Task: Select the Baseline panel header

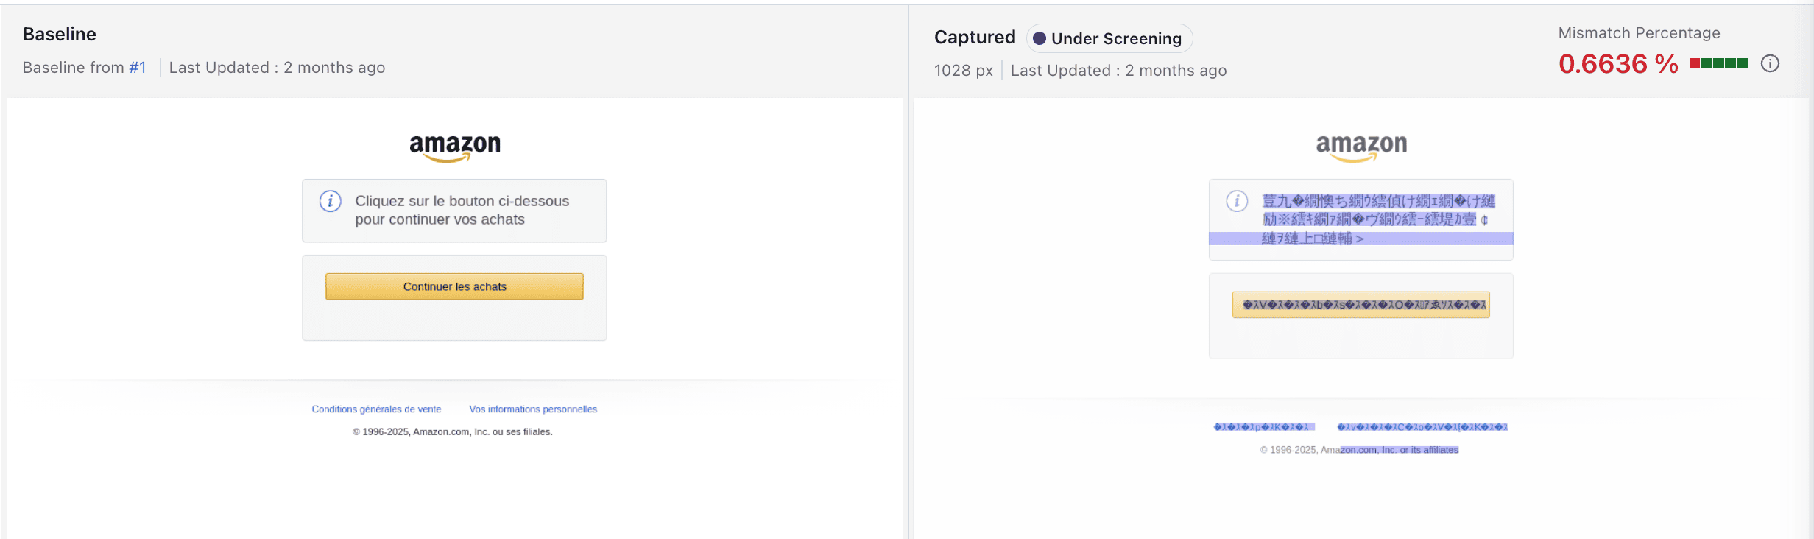Action: click(59, 34)
